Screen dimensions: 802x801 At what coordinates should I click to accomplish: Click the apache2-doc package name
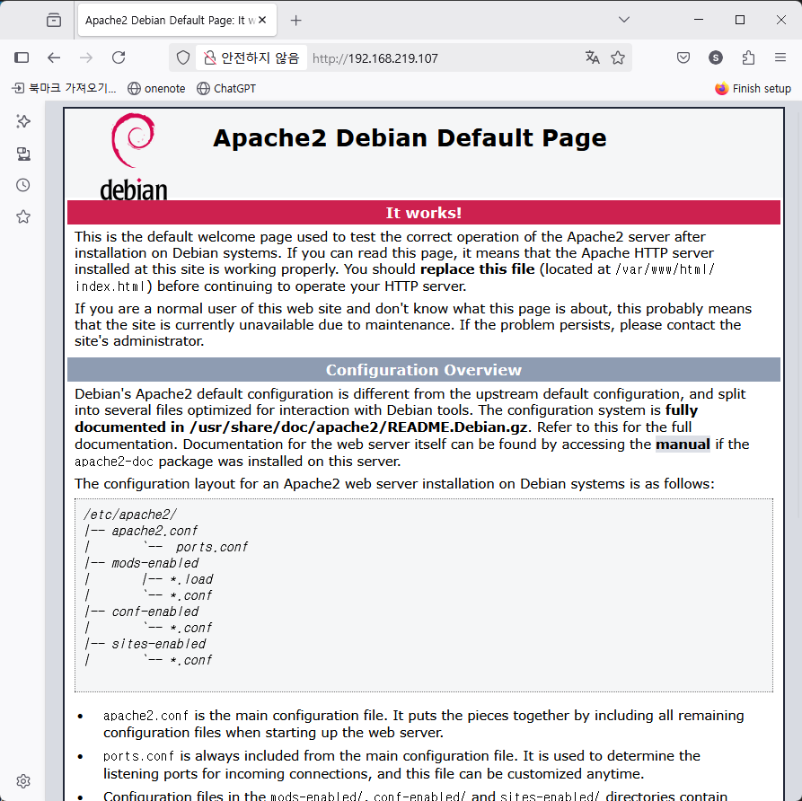coord(114,462)
